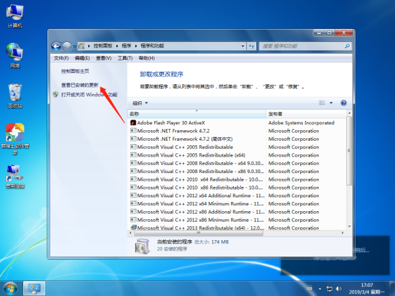Select 程序 in the breadcrumb
Viewport: 395px width, 296px height.
pos(126,46)
